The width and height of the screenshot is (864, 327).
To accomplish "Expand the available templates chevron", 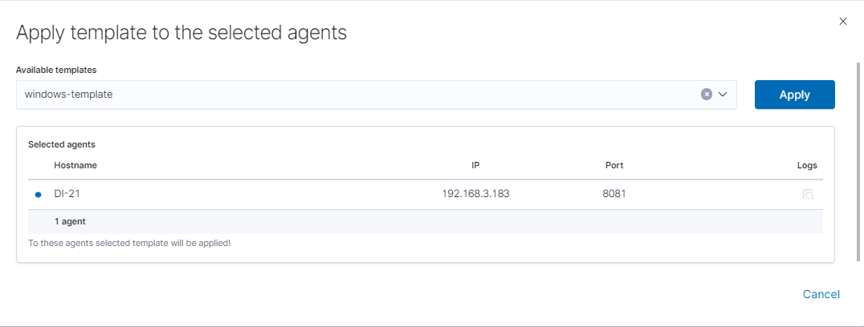I will tap(723, 94).
